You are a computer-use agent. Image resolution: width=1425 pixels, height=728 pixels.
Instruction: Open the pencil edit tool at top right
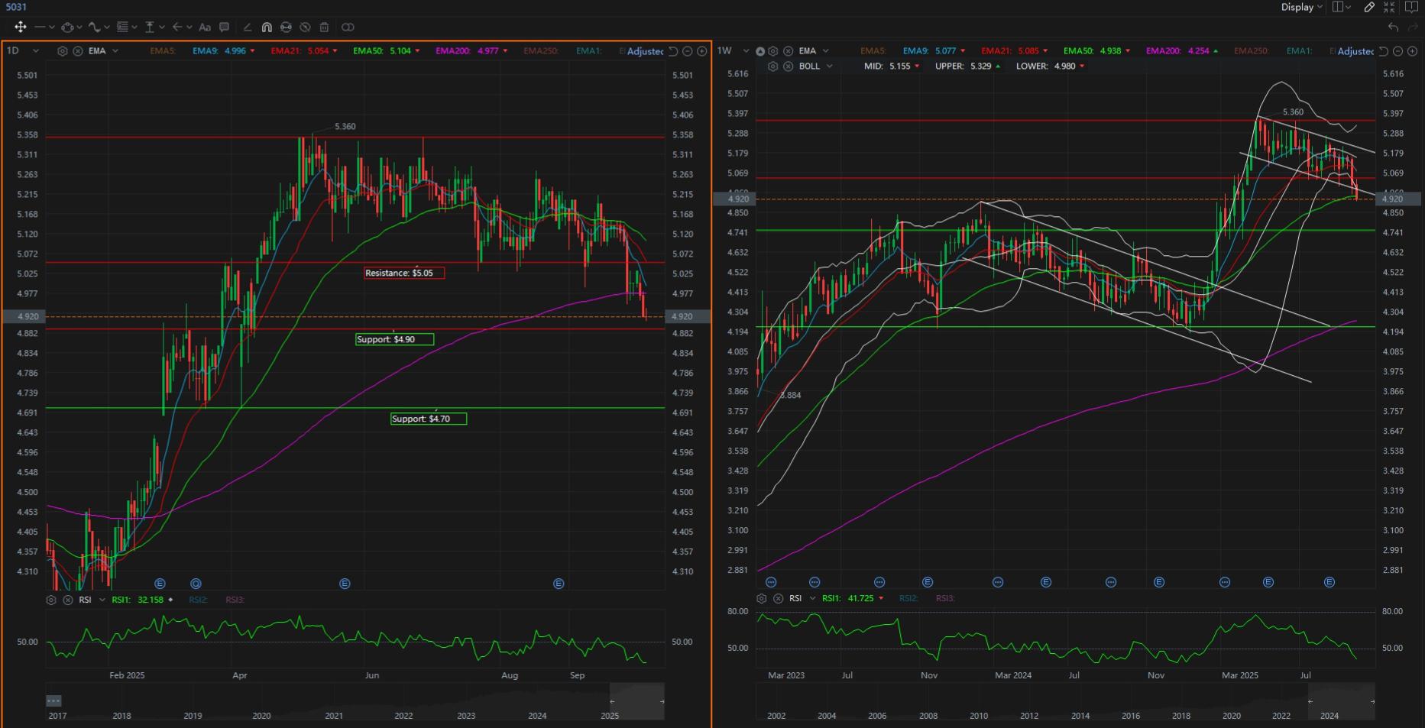point(1369,7)
